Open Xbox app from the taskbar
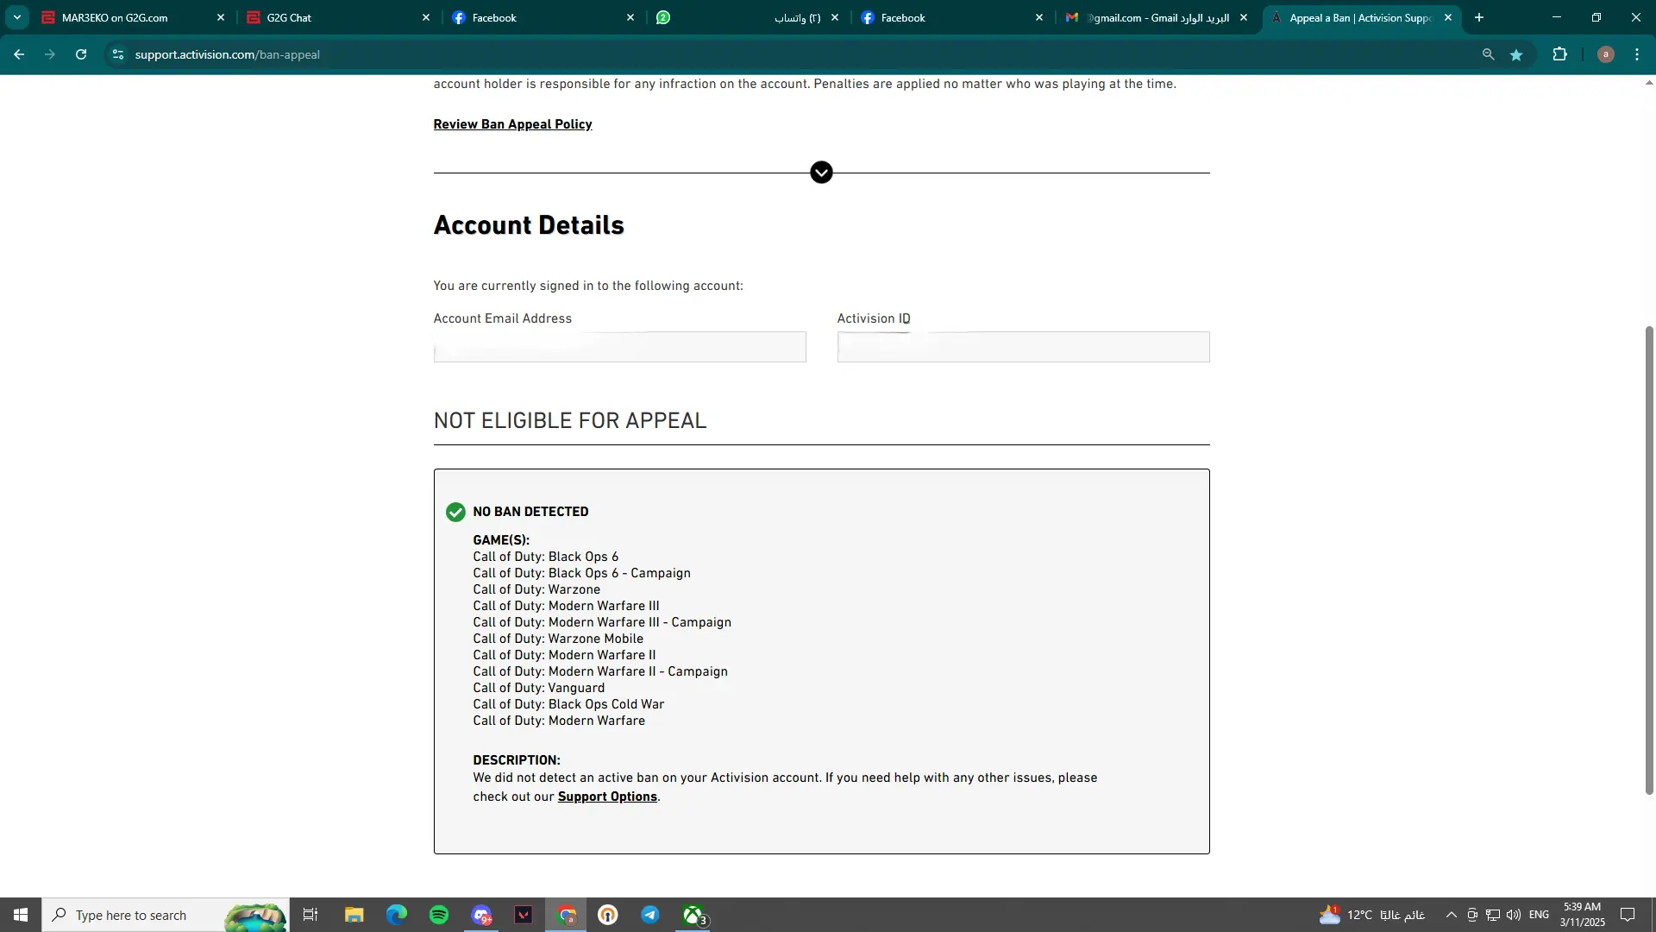This screenshot has width=1656, height=932. [693, 915]
